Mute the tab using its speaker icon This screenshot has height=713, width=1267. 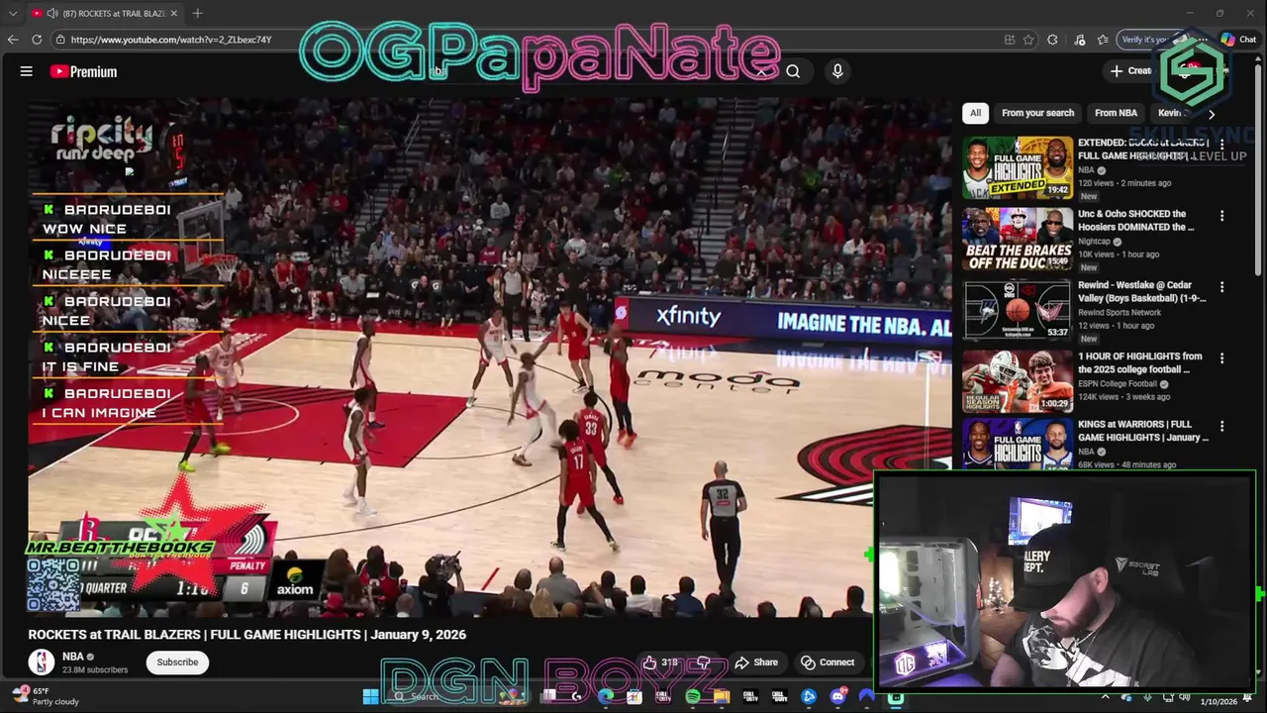(x=52, y=13)
